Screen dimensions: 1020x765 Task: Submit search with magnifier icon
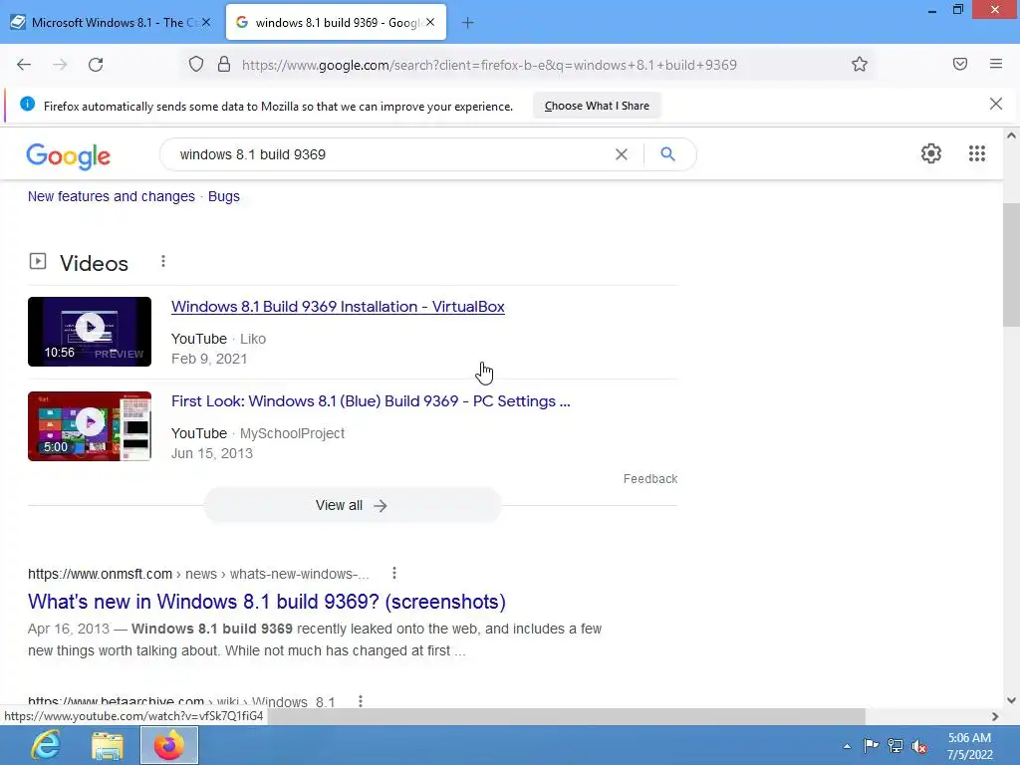point(667,154)
